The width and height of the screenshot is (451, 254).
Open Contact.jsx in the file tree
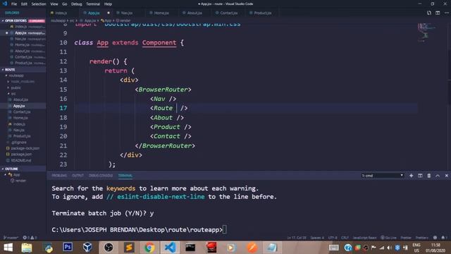(22, 112)
